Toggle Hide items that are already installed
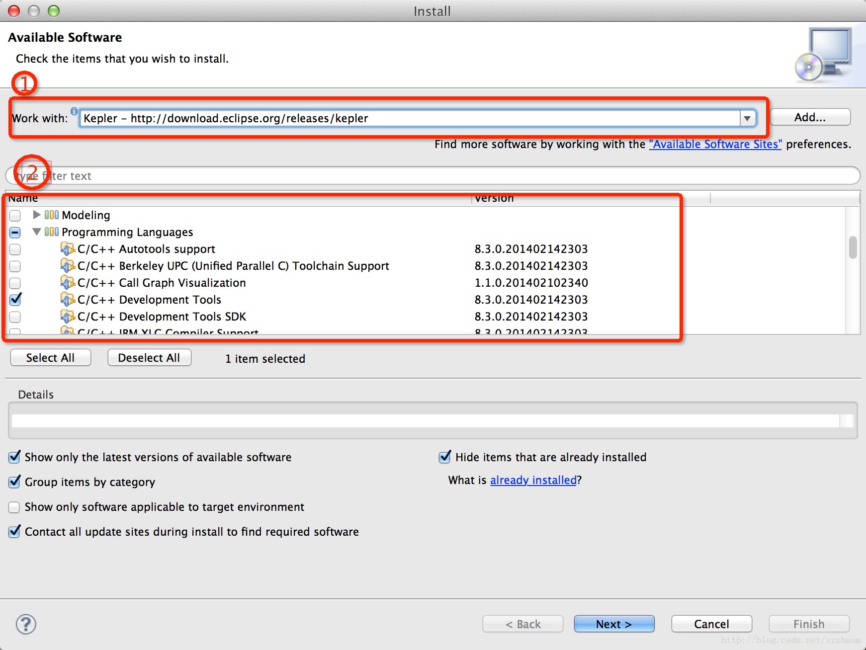This screenshot has width=866, height=650. point(445,457)
